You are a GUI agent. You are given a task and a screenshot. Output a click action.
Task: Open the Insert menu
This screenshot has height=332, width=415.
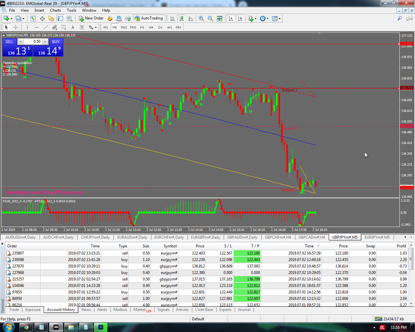pos(39,10)
